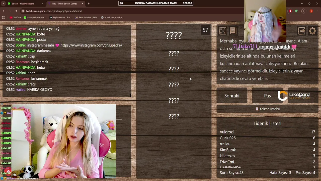Open the YouTube bookmark
This screenshot has width=321, height=181.
point(15,18)
